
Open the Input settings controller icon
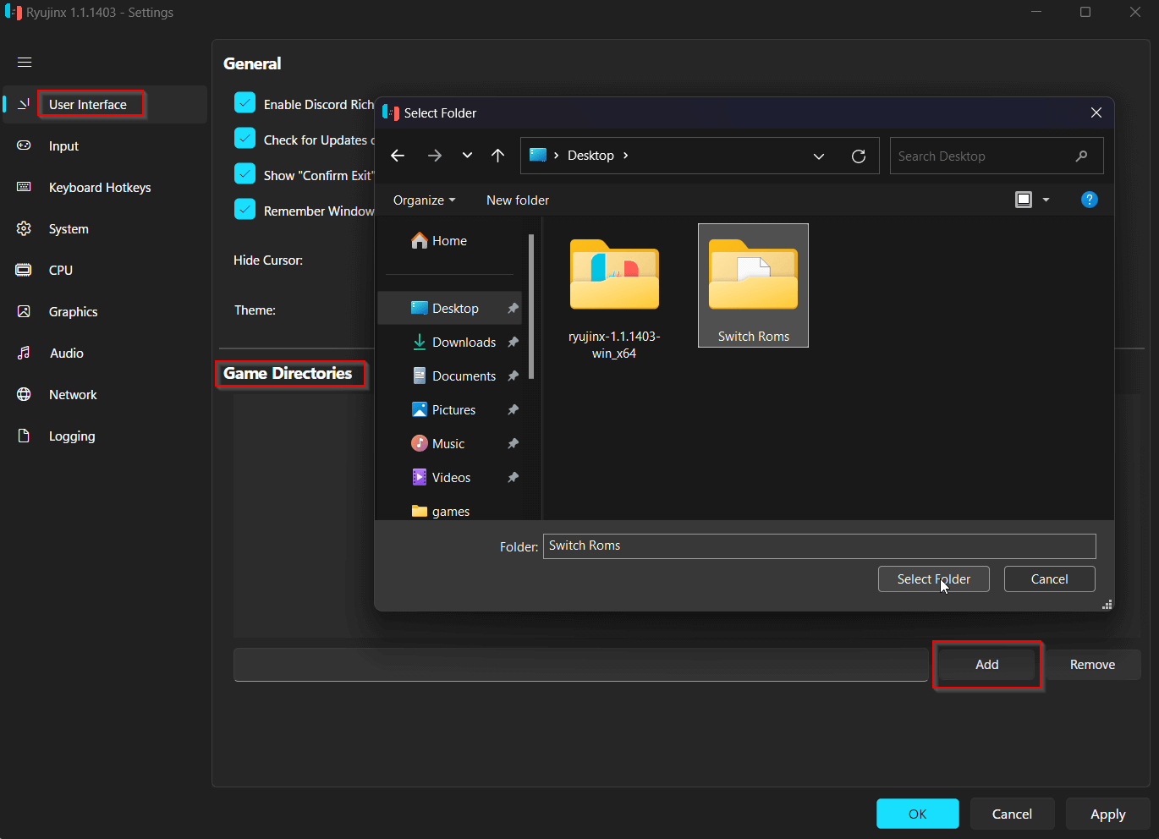[x=24, y=145]
